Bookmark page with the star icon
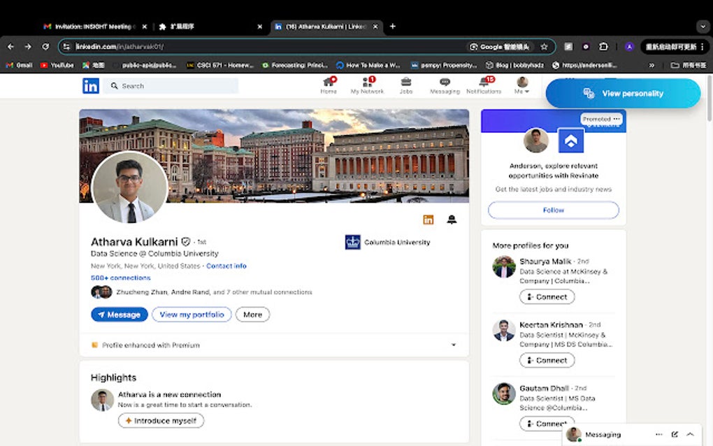 coord(544,47)
